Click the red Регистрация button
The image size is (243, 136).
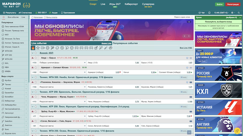point(233,4)
